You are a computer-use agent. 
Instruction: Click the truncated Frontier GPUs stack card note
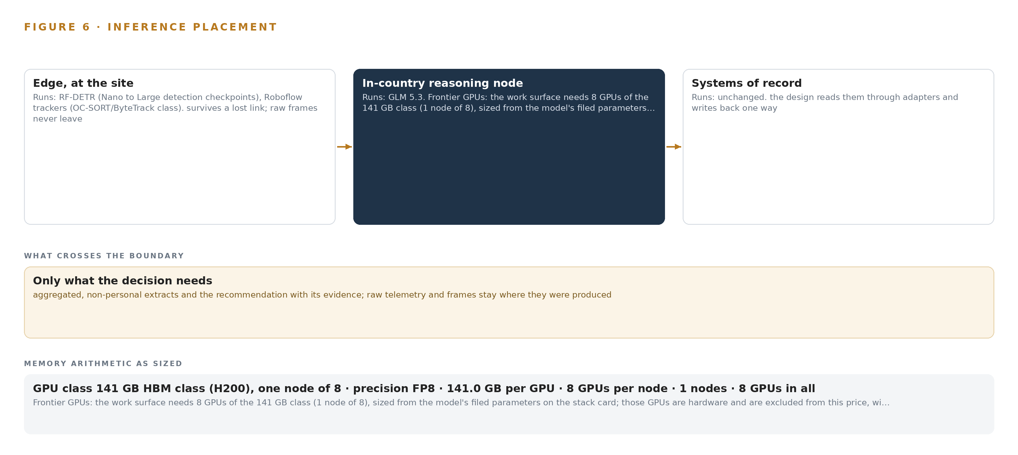pyautogui.click(x=461, y=403)
